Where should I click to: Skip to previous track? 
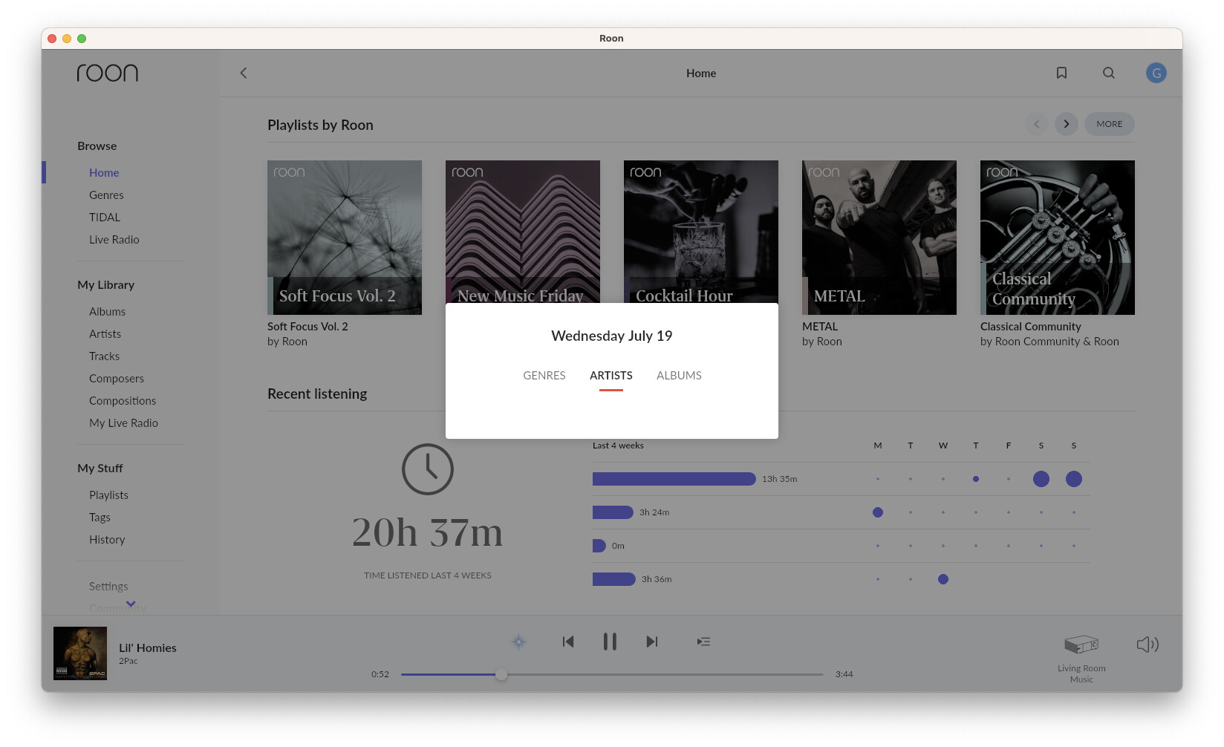568,642
